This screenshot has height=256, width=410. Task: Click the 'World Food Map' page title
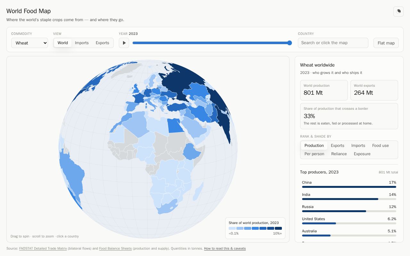(29, 11)
